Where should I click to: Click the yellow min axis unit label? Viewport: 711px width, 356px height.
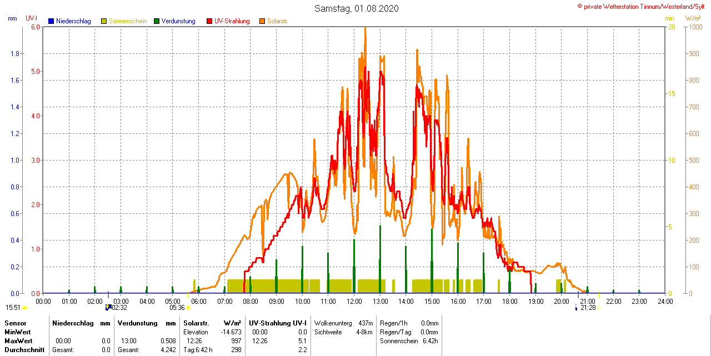[670, 18]
